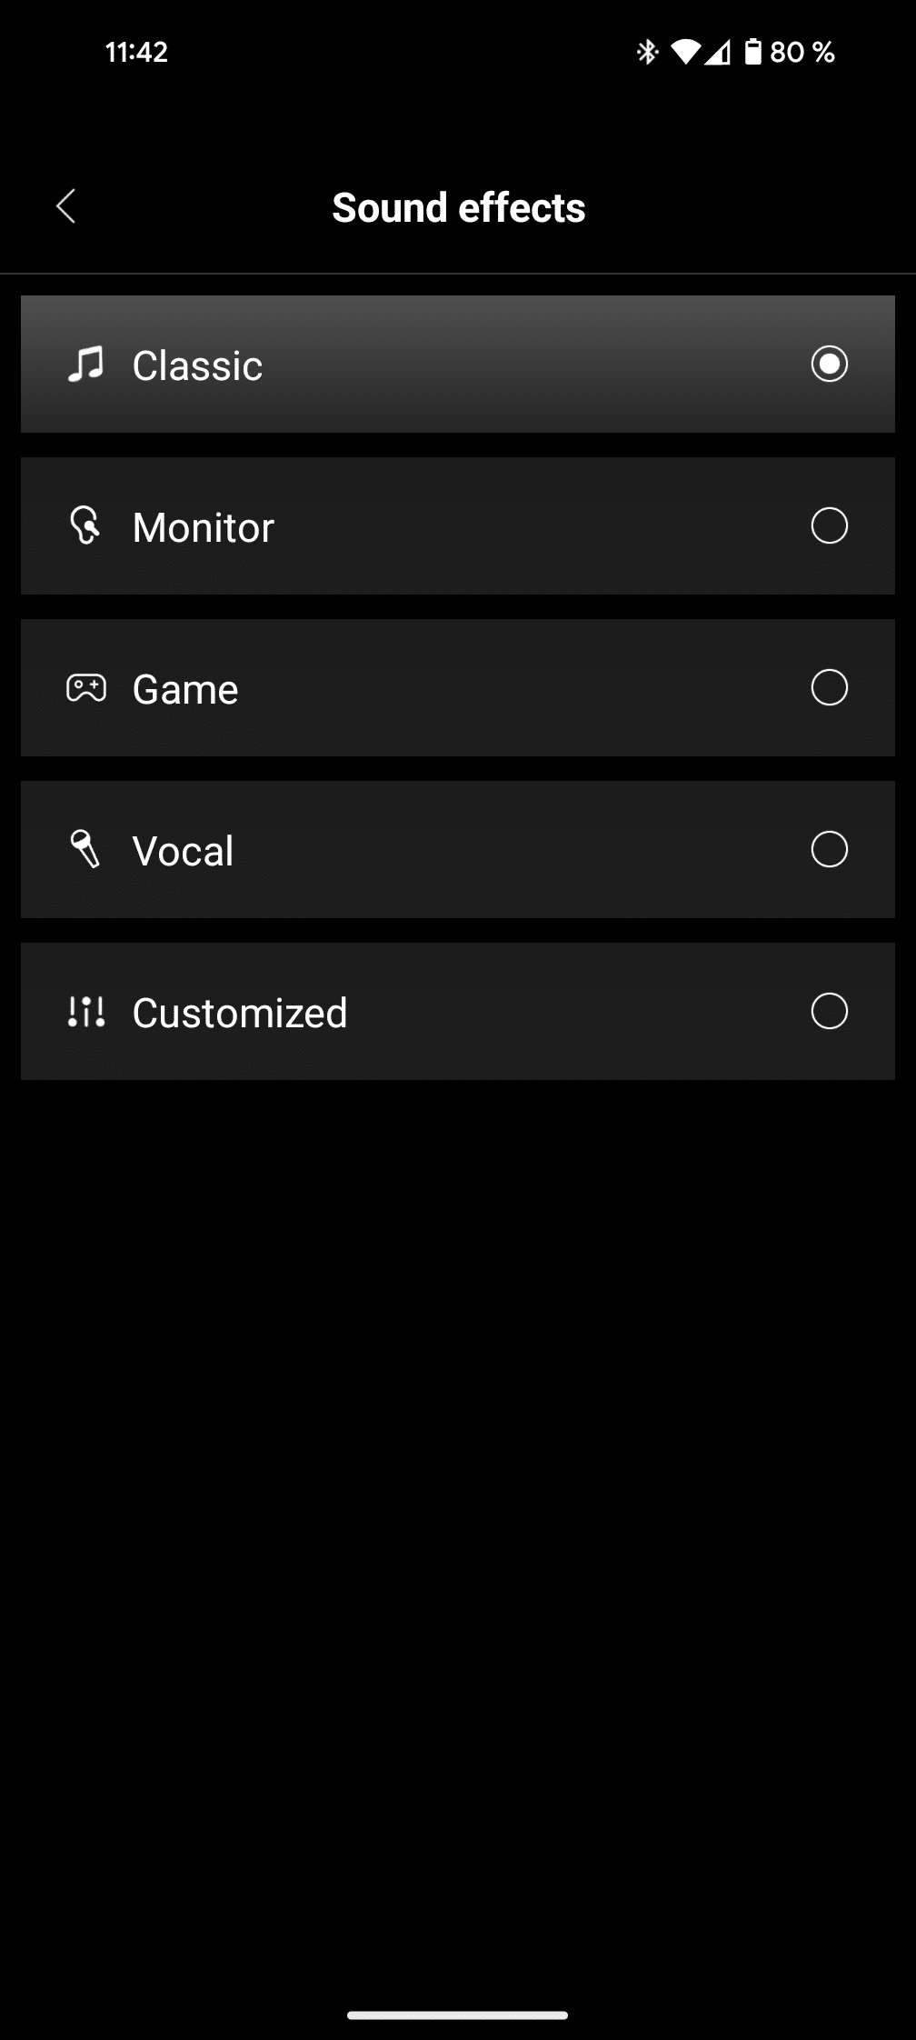Tap the microphone Vocal icon
Viewport: 916px width, 2040px height.
tap(85, 849)
